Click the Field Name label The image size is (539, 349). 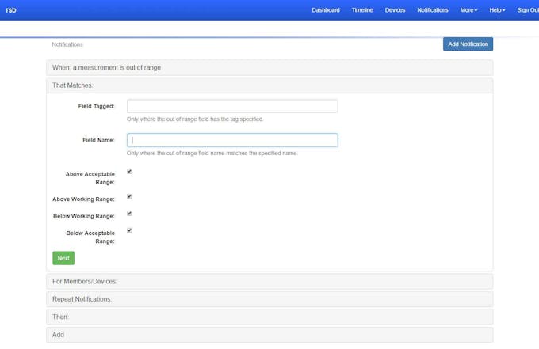[x=98, y=140]
